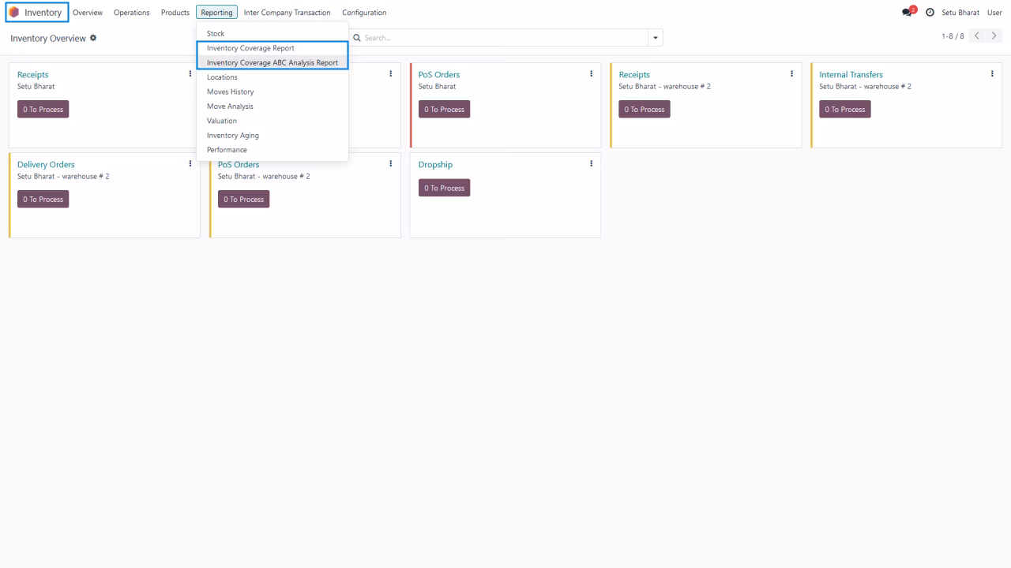Open Setu Bharat Receipts card title
Image resolution: width=1011 pixels, height=568 pixels.
click(x=33, y=75)
